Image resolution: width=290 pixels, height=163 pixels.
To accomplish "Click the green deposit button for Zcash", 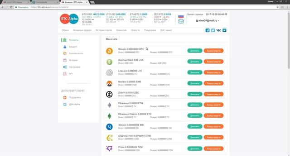I will (x=195, y=94).
